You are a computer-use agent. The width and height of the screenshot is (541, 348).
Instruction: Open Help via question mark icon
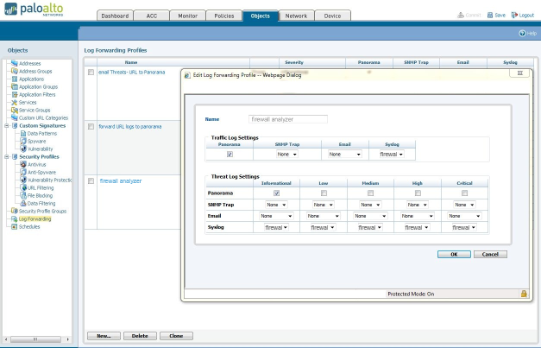point(520,33)
